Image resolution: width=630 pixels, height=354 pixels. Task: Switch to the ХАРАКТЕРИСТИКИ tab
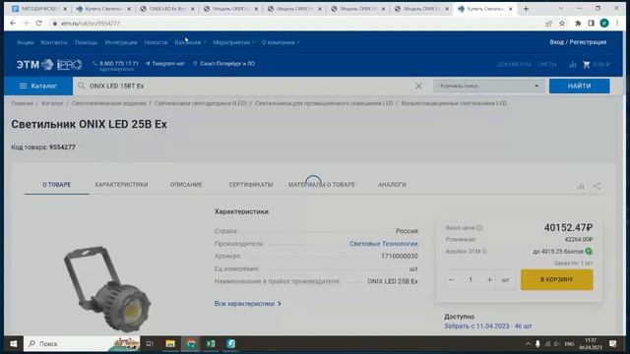click(121, 185)
